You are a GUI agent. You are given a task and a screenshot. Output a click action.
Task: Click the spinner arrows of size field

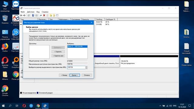pos(86,67)
